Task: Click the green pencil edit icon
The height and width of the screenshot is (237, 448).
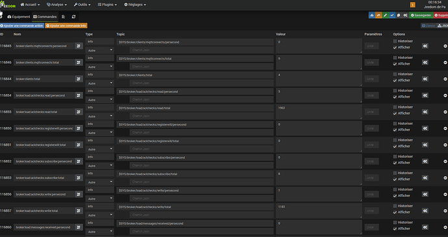Action: tap(385, 16)
